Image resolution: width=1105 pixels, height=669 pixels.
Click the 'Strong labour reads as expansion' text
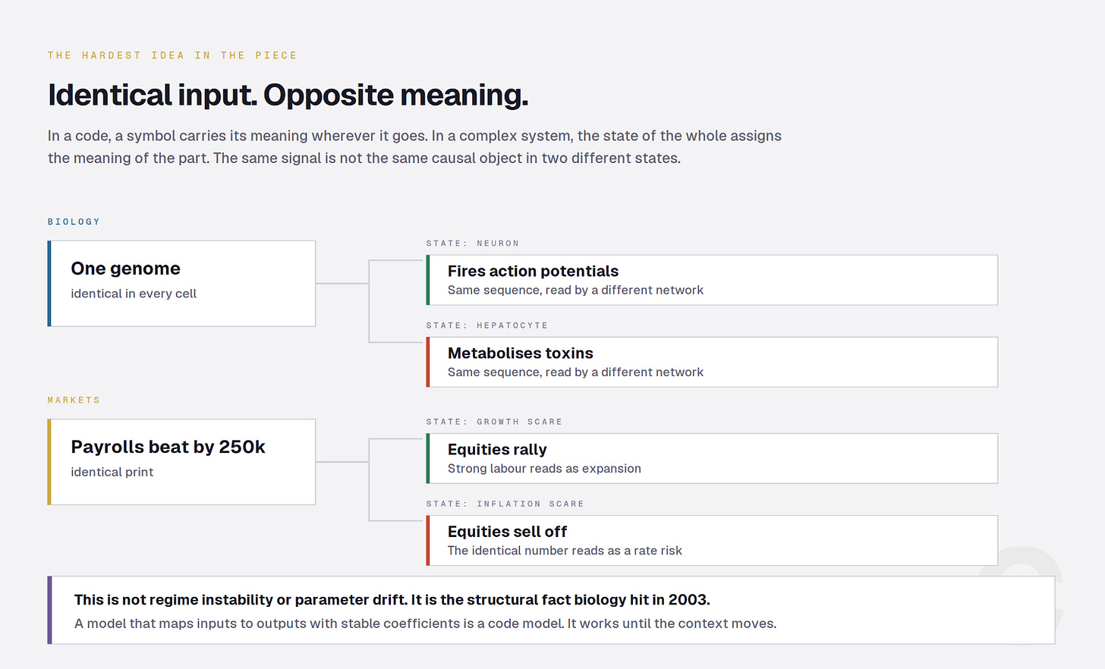click(544, 469)
